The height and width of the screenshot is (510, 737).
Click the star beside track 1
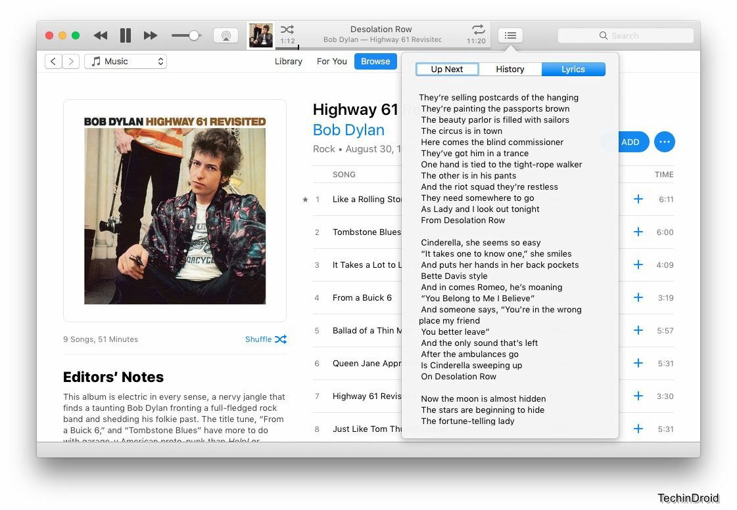305,200
